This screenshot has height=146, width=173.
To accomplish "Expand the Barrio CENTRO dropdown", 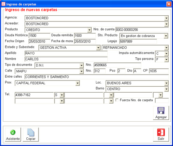I will pyautogui.click(x=166, y=89).
